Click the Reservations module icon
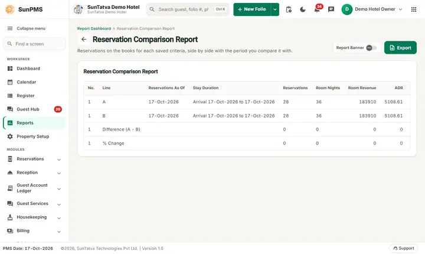 [10, 159]
